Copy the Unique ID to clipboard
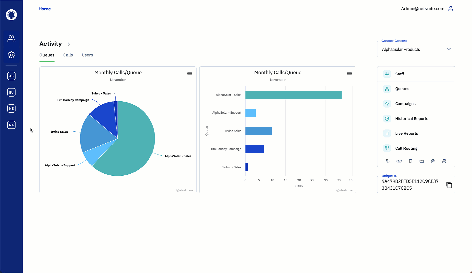 449,185
